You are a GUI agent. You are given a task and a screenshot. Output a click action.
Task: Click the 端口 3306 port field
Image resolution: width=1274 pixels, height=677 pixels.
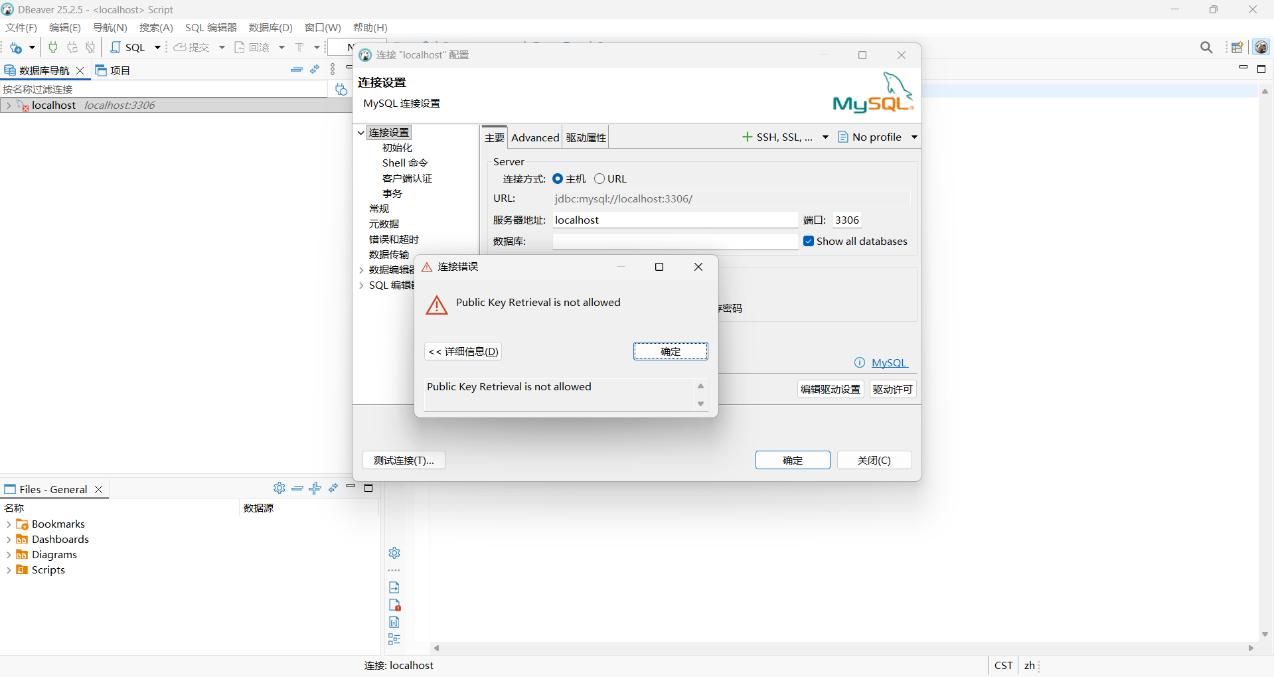(x=847, y=220)
